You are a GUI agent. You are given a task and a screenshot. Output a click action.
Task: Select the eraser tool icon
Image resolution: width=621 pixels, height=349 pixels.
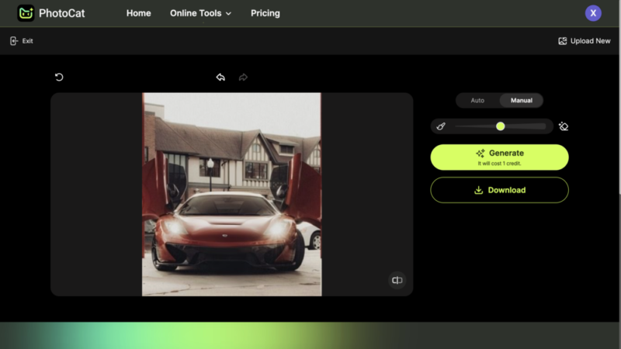tap(564, 126)
